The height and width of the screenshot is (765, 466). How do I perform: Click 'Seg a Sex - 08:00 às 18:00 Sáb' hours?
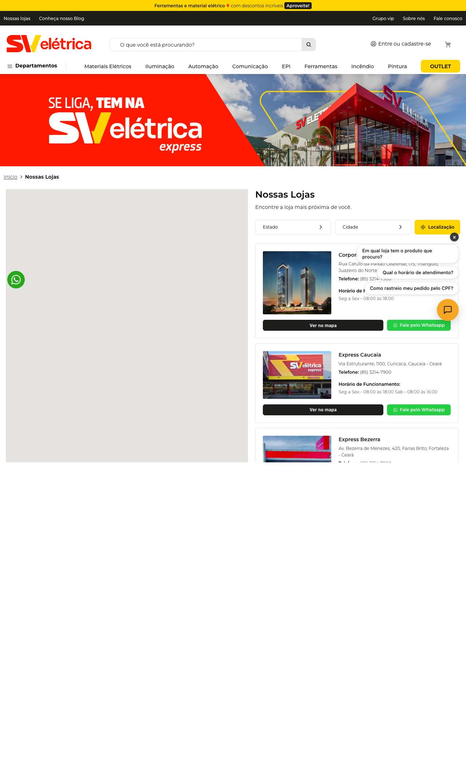pos(388,392)
